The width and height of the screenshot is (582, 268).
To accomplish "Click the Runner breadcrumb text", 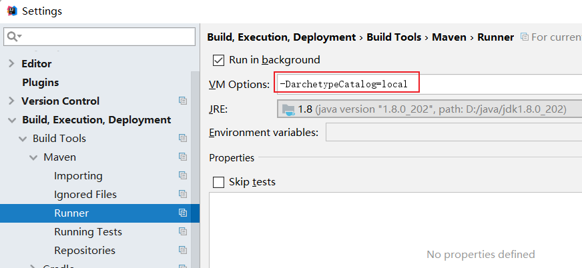I will point(495,37).
